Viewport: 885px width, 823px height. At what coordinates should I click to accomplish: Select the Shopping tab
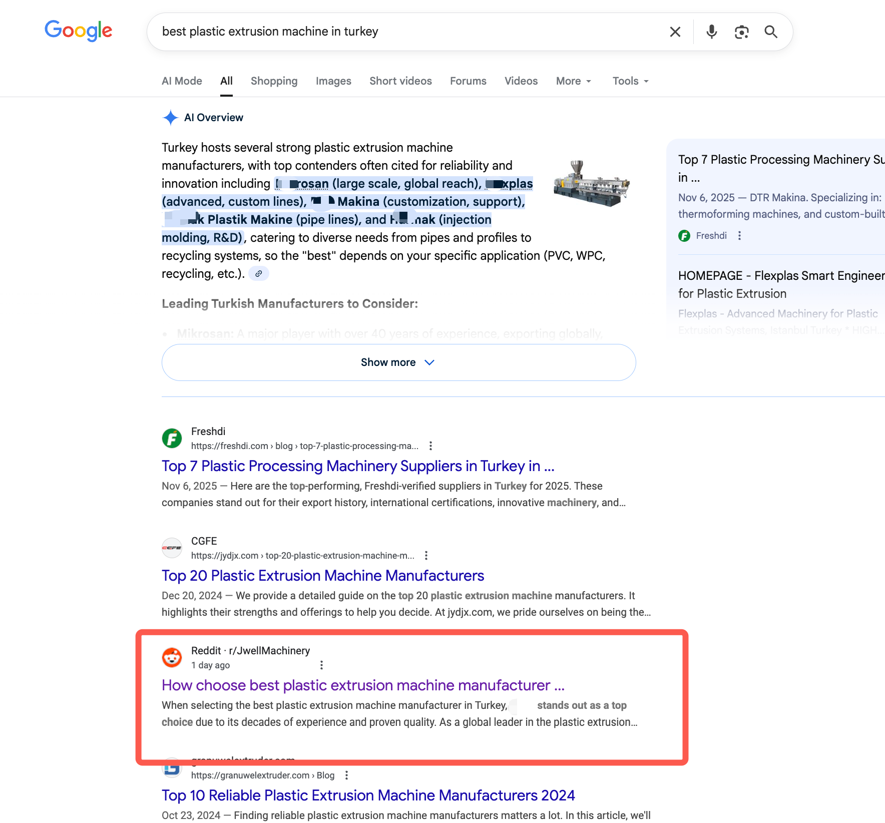coord(274,81)
